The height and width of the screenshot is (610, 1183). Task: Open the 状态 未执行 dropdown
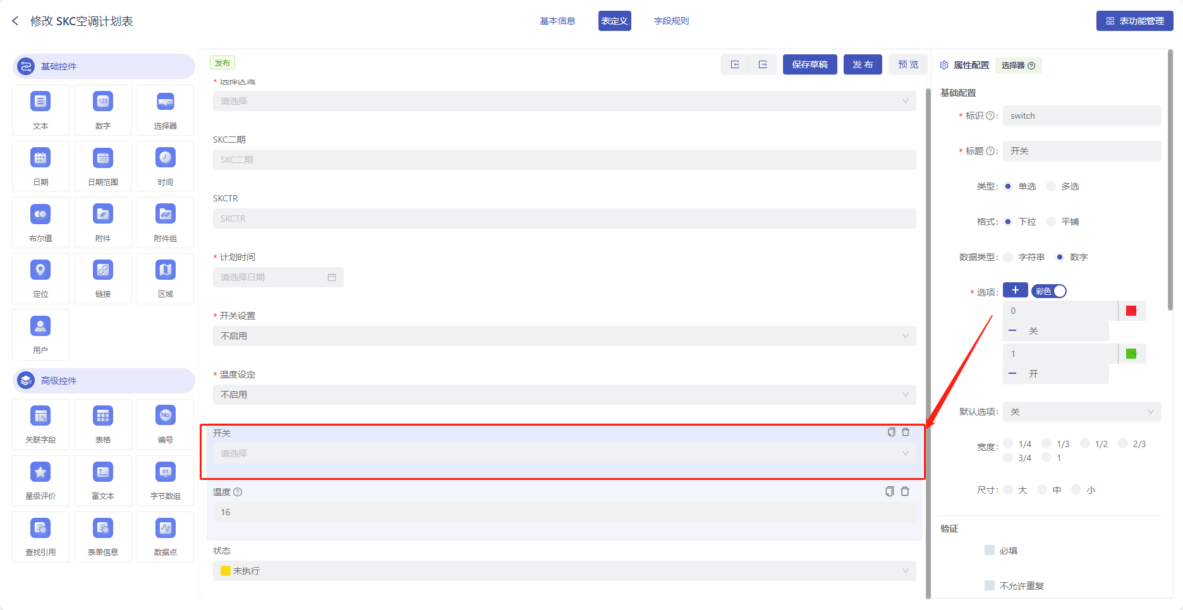(x=564, y=571)
